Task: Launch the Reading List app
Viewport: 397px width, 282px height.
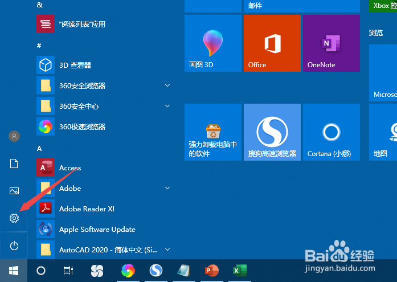Action: click(x=104, y=24)
